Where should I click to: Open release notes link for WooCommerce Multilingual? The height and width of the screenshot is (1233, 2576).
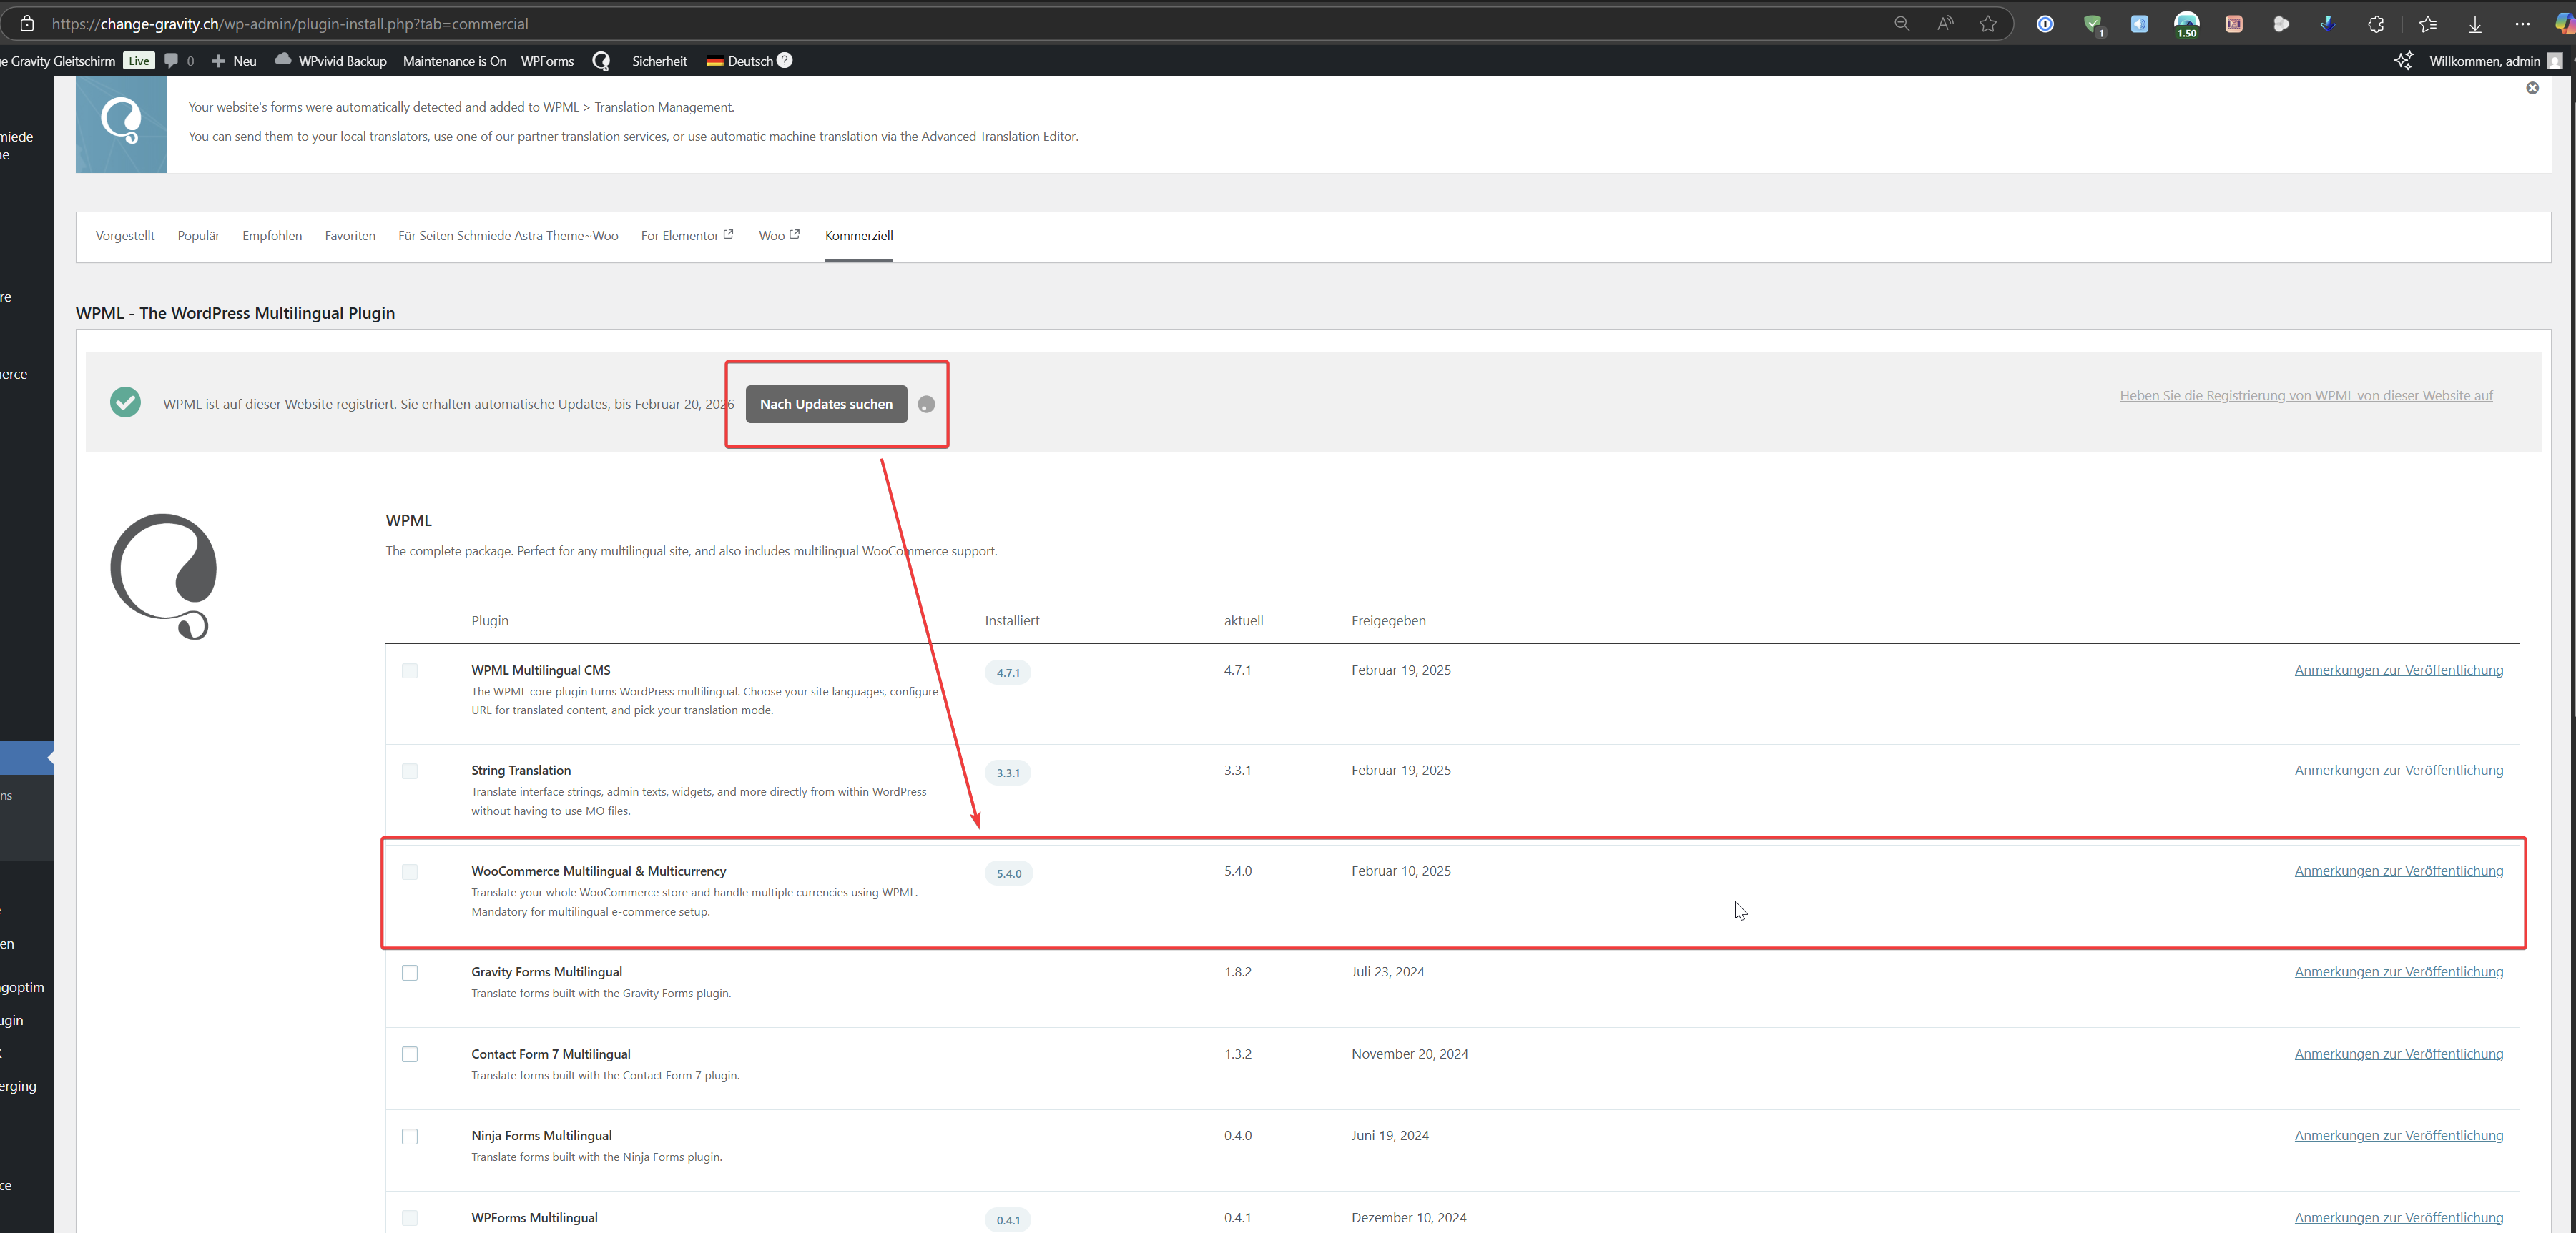2398,871
